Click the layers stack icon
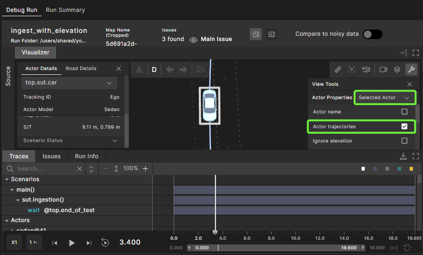423x255 pixels. (397, 70)
